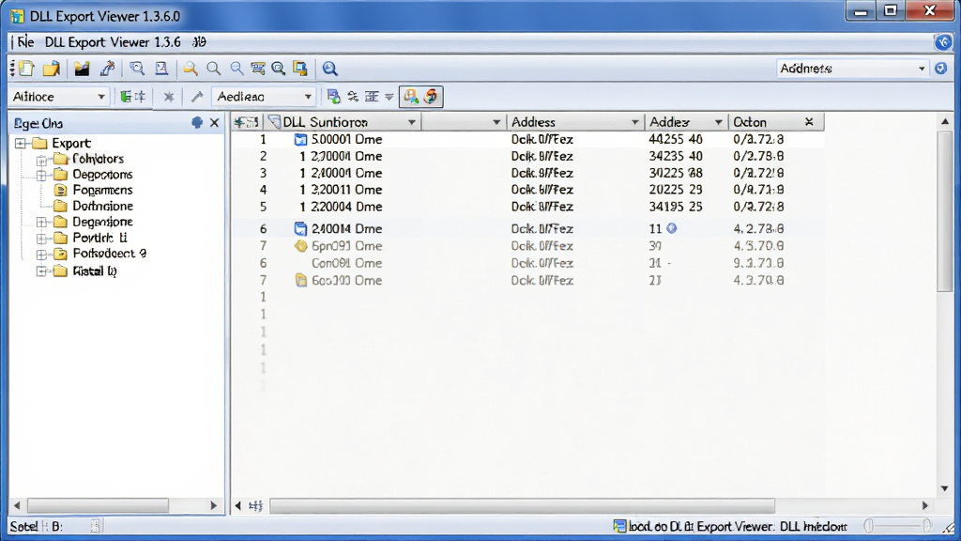Click vertical scrollbar down arrow
961x541 pixels.
pos(944,488)
